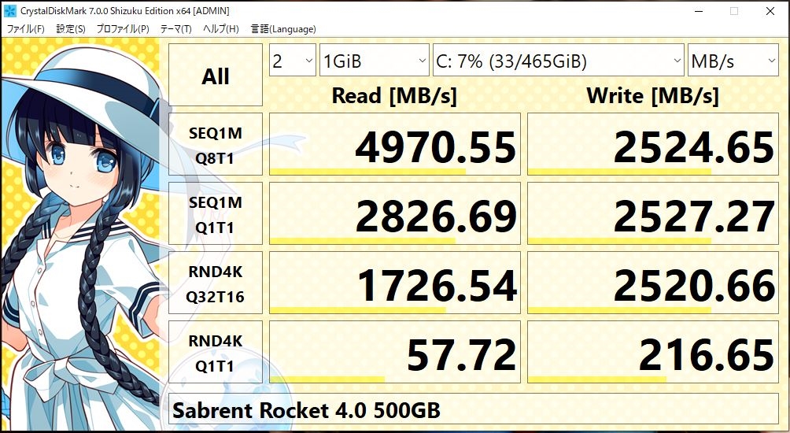Click the SEQ1M Q8T1 write value 2524.65
Screen dimensions: 790x433
(653, 144)
